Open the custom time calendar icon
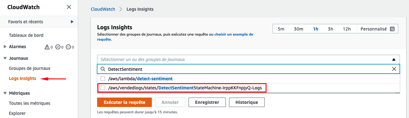The image size is (409, 118). coord(392,29)
